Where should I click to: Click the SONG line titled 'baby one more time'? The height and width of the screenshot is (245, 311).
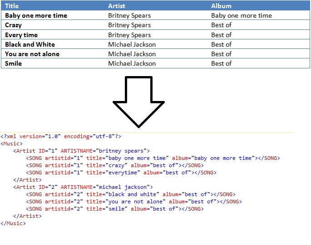(x=153, y=158)
